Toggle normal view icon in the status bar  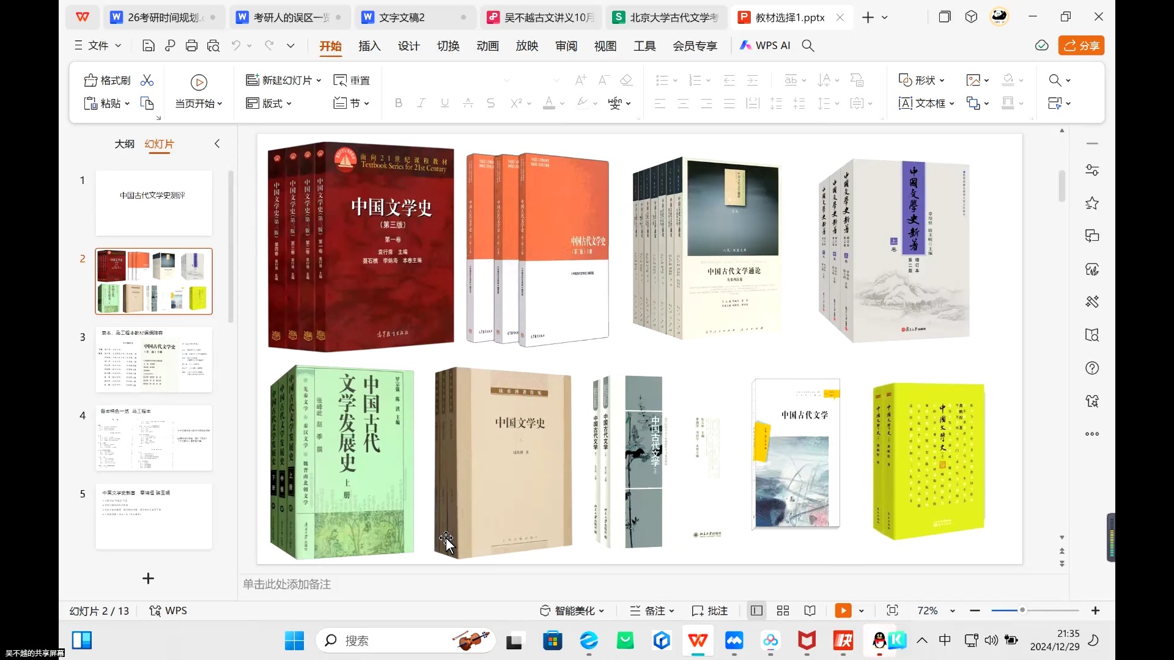756,610
